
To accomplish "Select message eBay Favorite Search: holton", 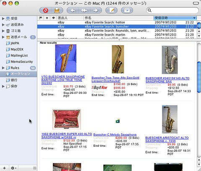I will (117, 22).
